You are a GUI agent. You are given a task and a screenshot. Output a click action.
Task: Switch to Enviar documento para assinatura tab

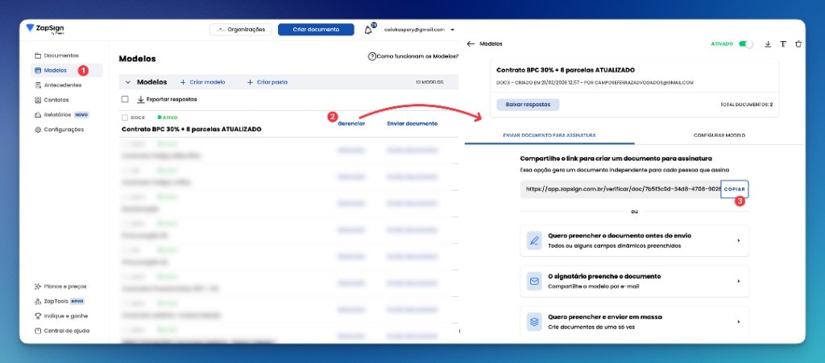pos(549,135)
